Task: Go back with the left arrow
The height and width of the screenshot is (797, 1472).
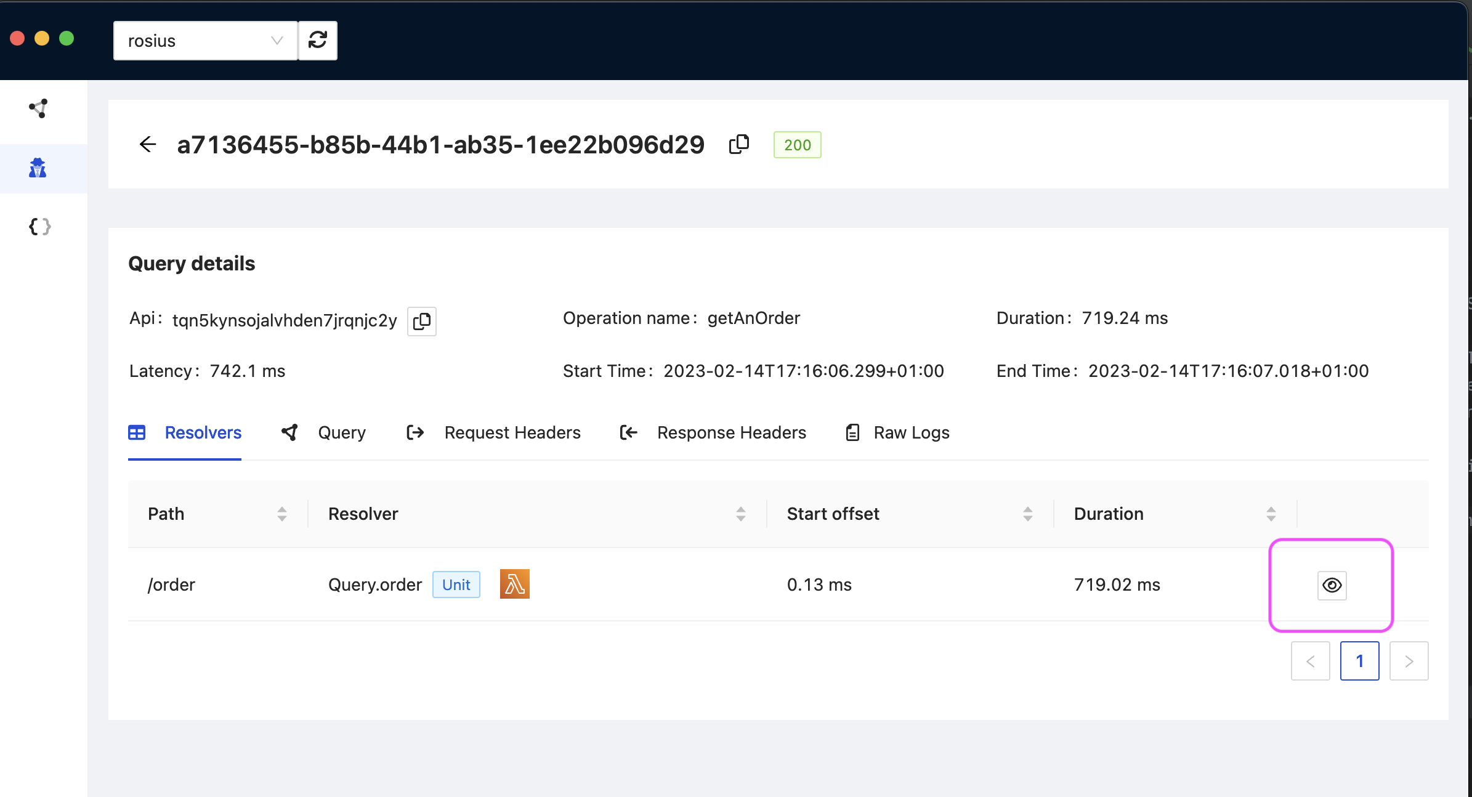Action: tap(148, 145)
